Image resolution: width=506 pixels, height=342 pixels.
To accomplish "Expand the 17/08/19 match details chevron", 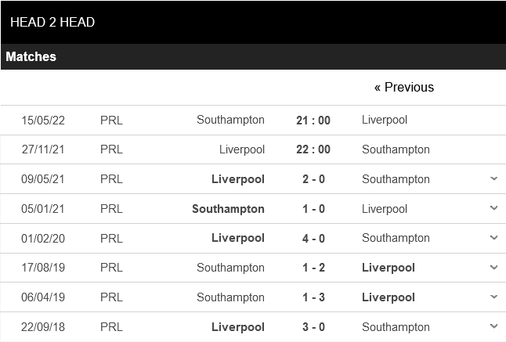I will (x=493, y=268).
